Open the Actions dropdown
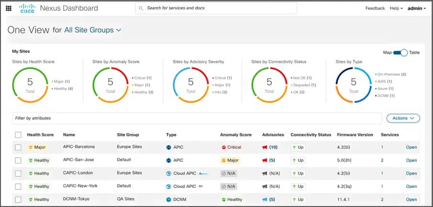433x207 pixels. coord(403,118)
